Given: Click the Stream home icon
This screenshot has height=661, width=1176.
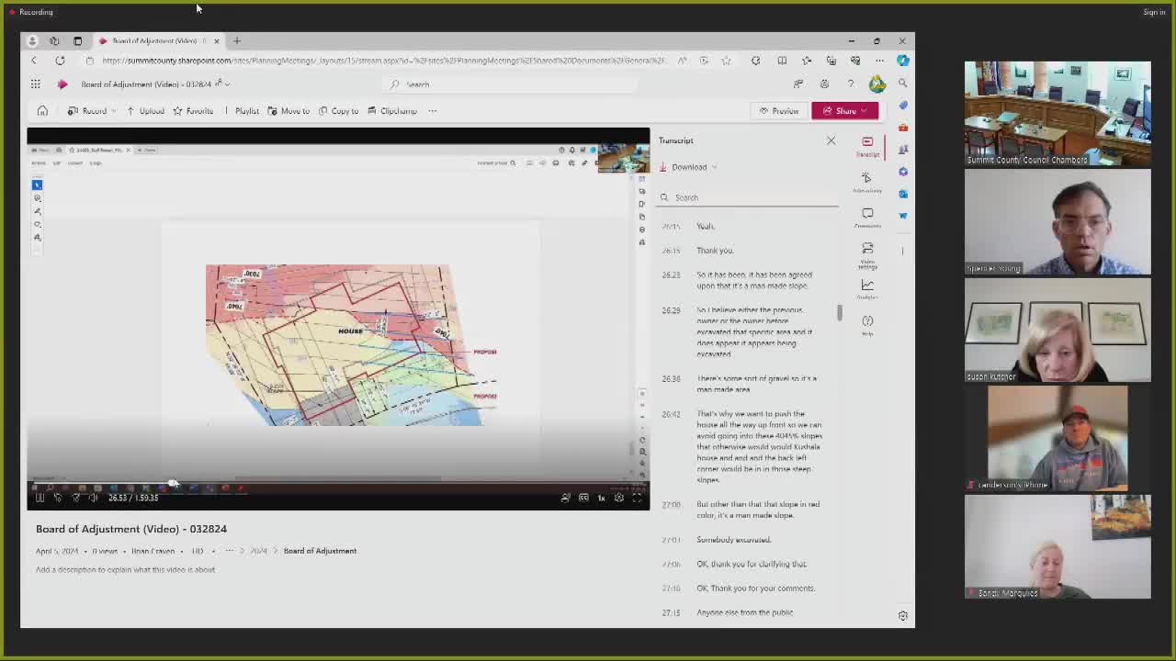Looking at the screenshot, I should 42,111.
